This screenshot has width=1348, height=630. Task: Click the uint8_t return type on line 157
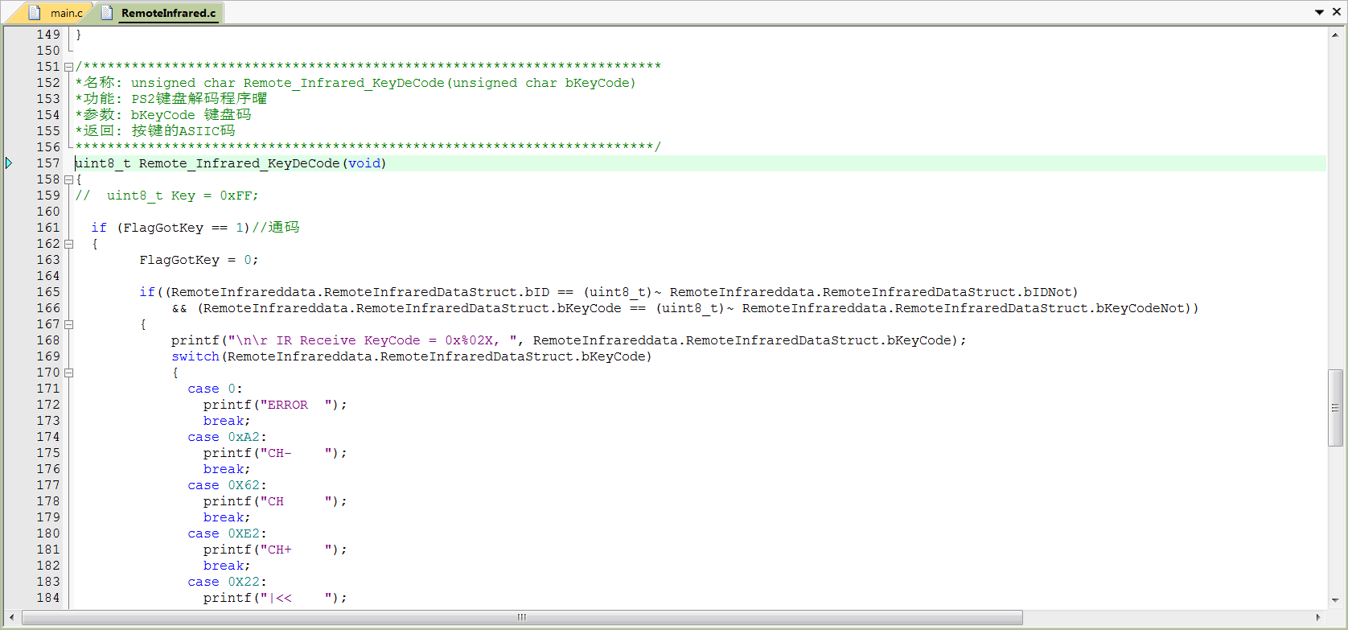tap(103, 163)
